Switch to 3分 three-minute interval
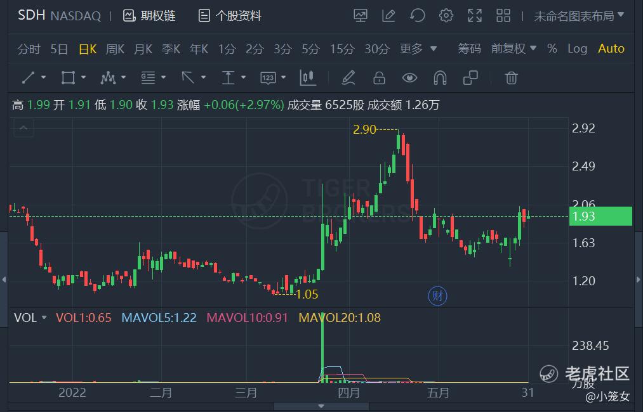The height and width of the screenshot is (412, 643). pyautogui.click(x=282, y=49)
